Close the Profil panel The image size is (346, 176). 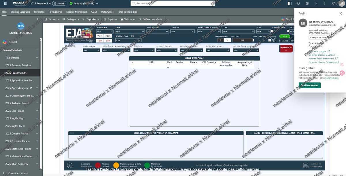click(x=341, y=14)
